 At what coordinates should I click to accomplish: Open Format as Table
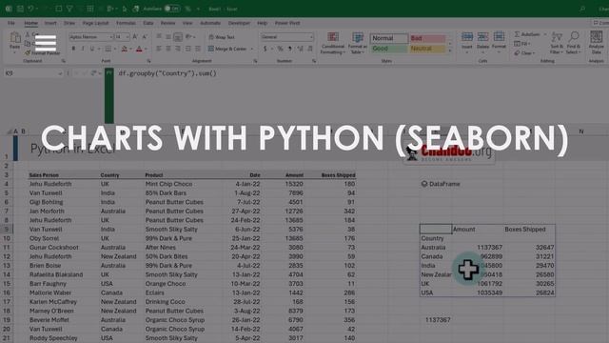coord(358,43)
